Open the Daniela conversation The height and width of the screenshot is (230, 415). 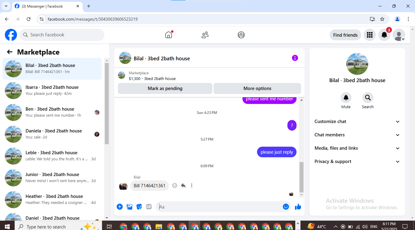click(52, 134)
